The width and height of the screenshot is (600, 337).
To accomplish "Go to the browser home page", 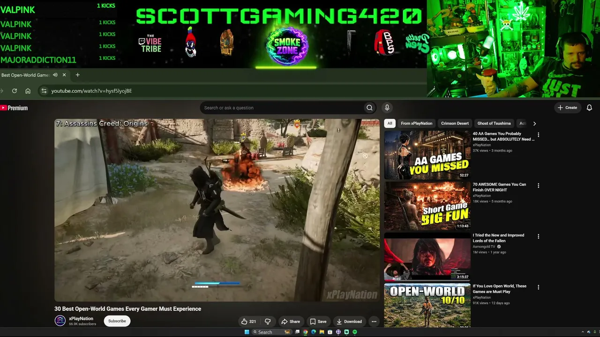I will click(x=28, y=91).
